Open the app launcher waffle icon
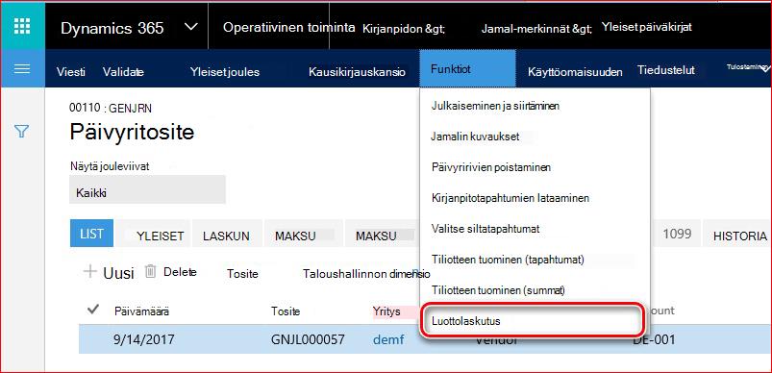Viewport: 772px width, 373px height. point(22,26)
